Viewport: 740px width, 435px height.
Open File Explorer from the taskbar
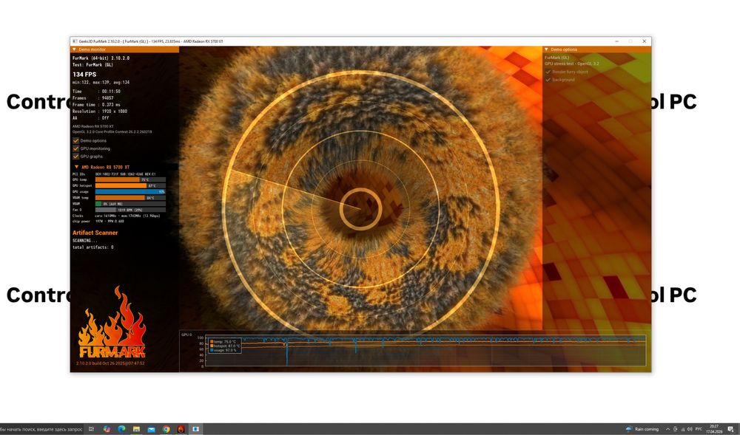point(136,429)
